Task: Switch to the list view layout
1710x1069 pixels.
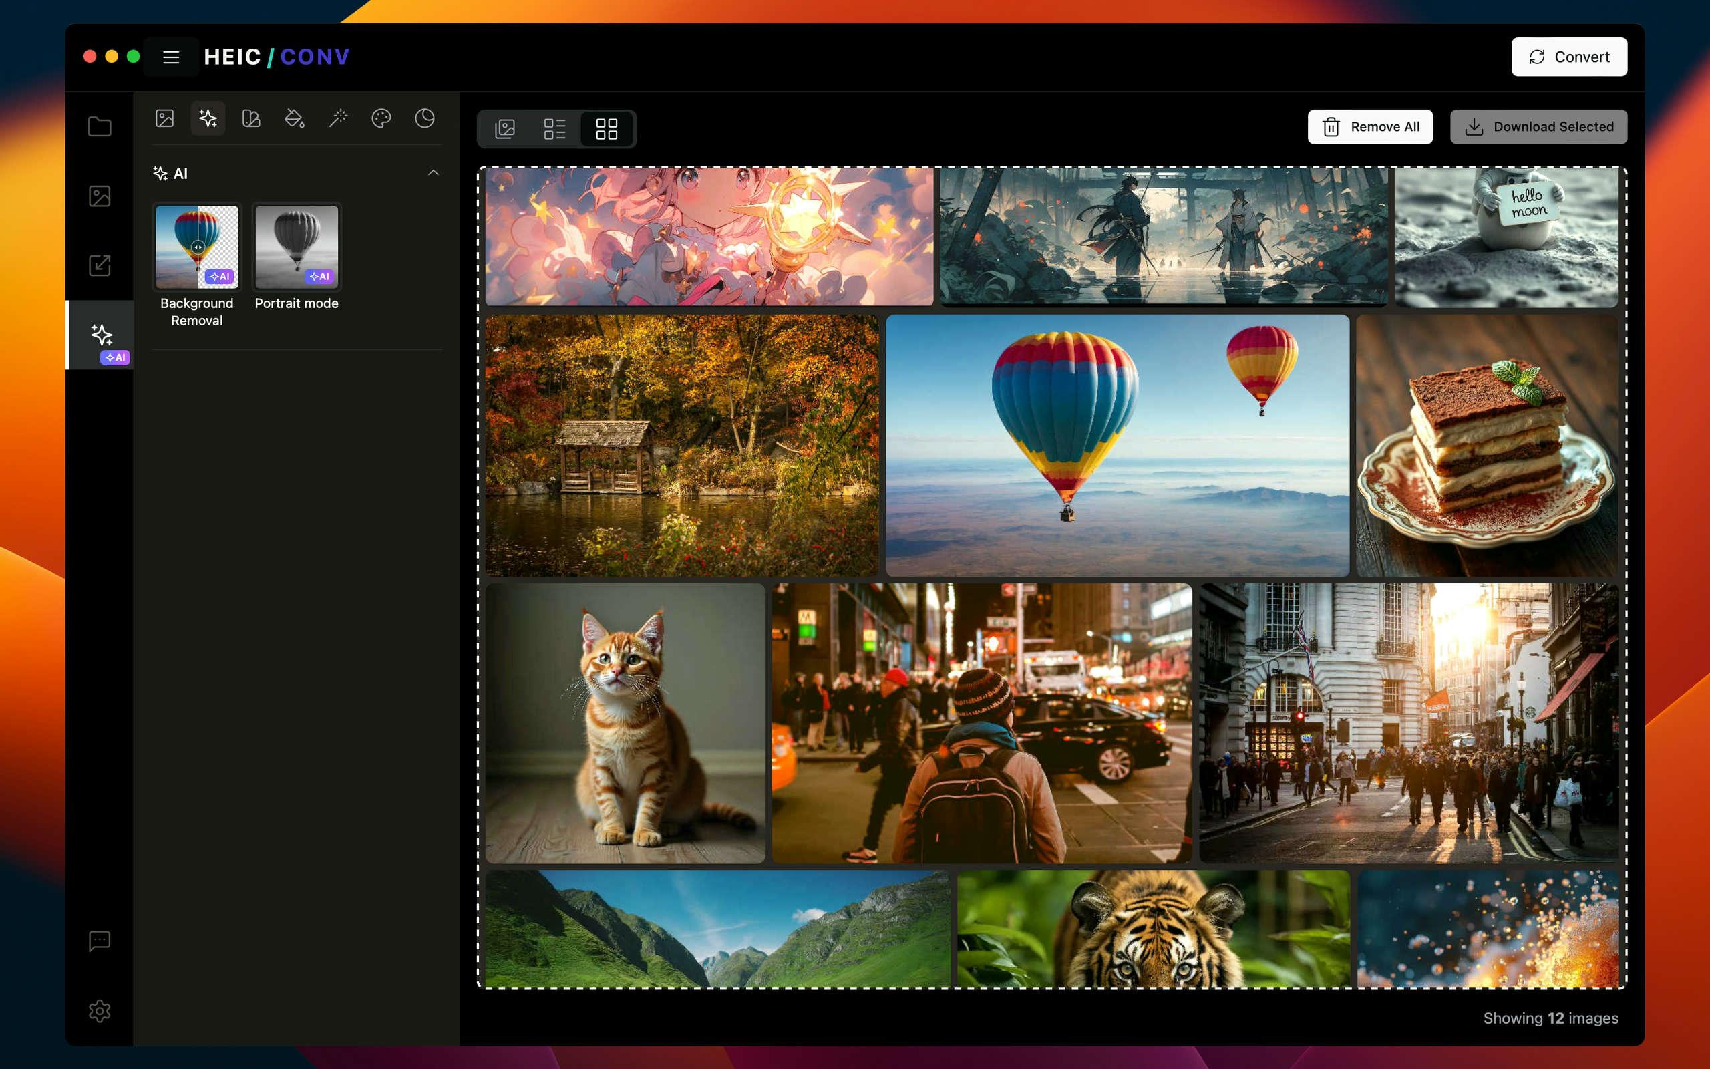Action: click(556, 128)
